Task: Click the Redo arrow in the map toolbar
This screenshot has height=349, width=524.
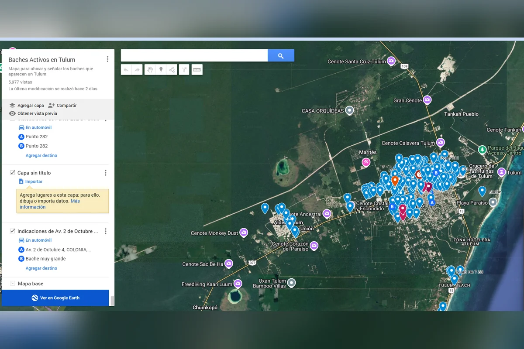Action: (137, 70)
